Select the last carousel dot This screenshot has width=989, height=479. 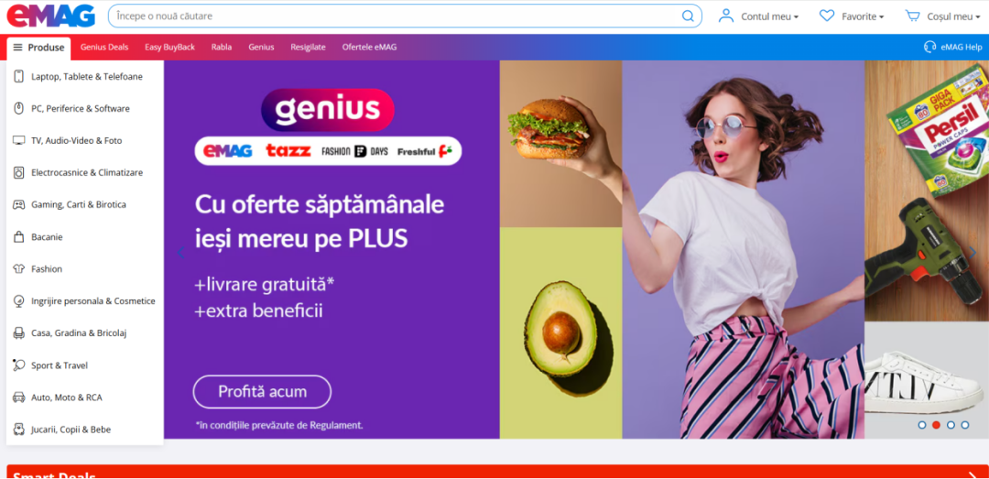965,425
